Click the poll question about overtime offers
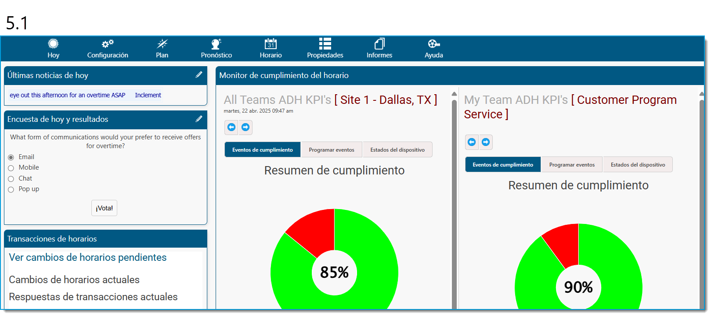The image size is (711, 316). (x=105, y=141)
